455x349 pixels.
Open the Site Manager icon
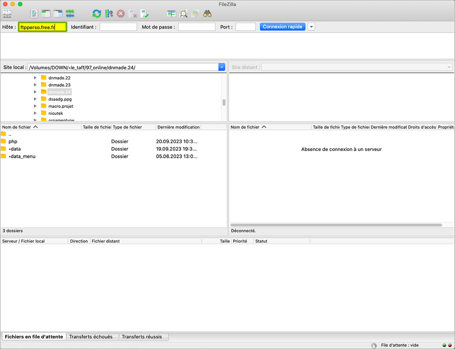pos(7,14)
